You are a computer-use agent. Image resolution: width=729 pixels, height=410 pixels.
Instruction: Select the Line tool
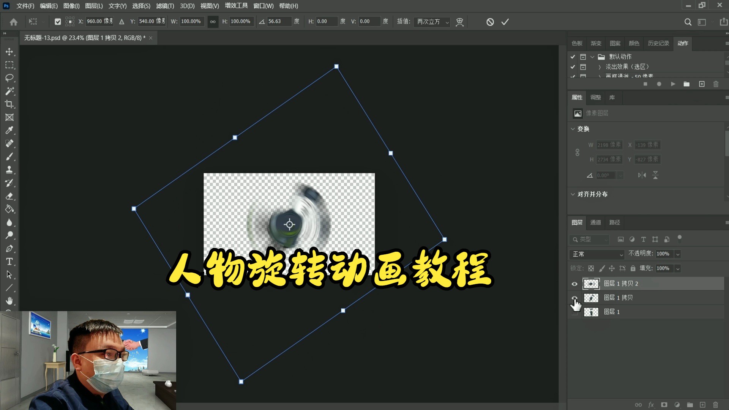pyautogui.click(x=9, y=288)
